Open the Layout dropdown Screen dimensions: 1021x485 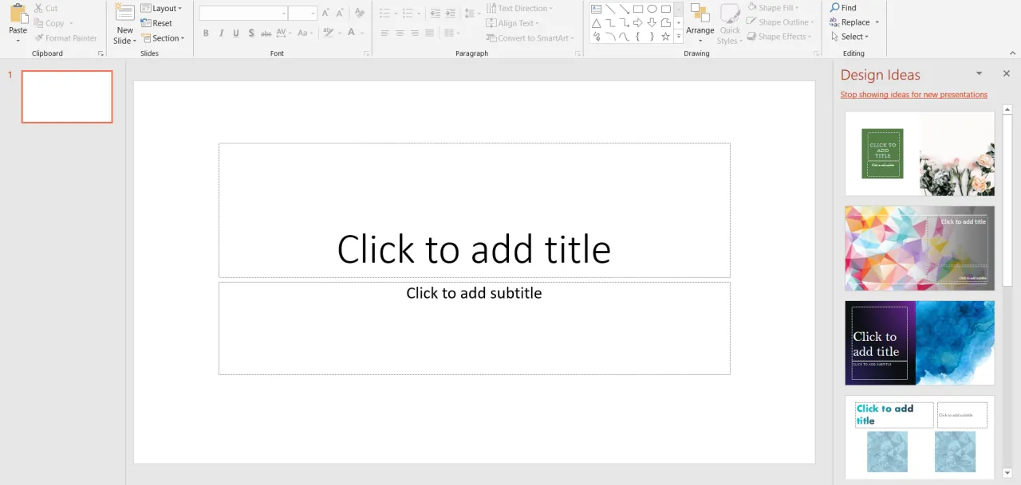click(162, 8)
